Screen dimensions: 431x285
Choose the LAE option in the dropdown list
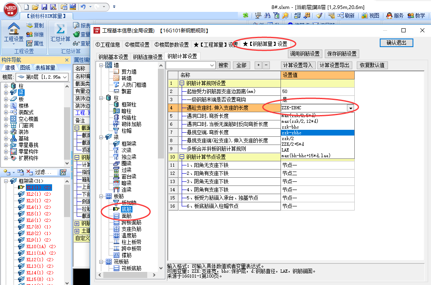(x=317, y=150)
